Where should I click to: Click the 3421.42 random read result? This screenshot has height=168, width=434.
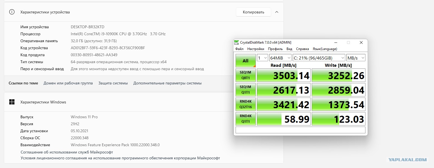(x=284, y=104)
